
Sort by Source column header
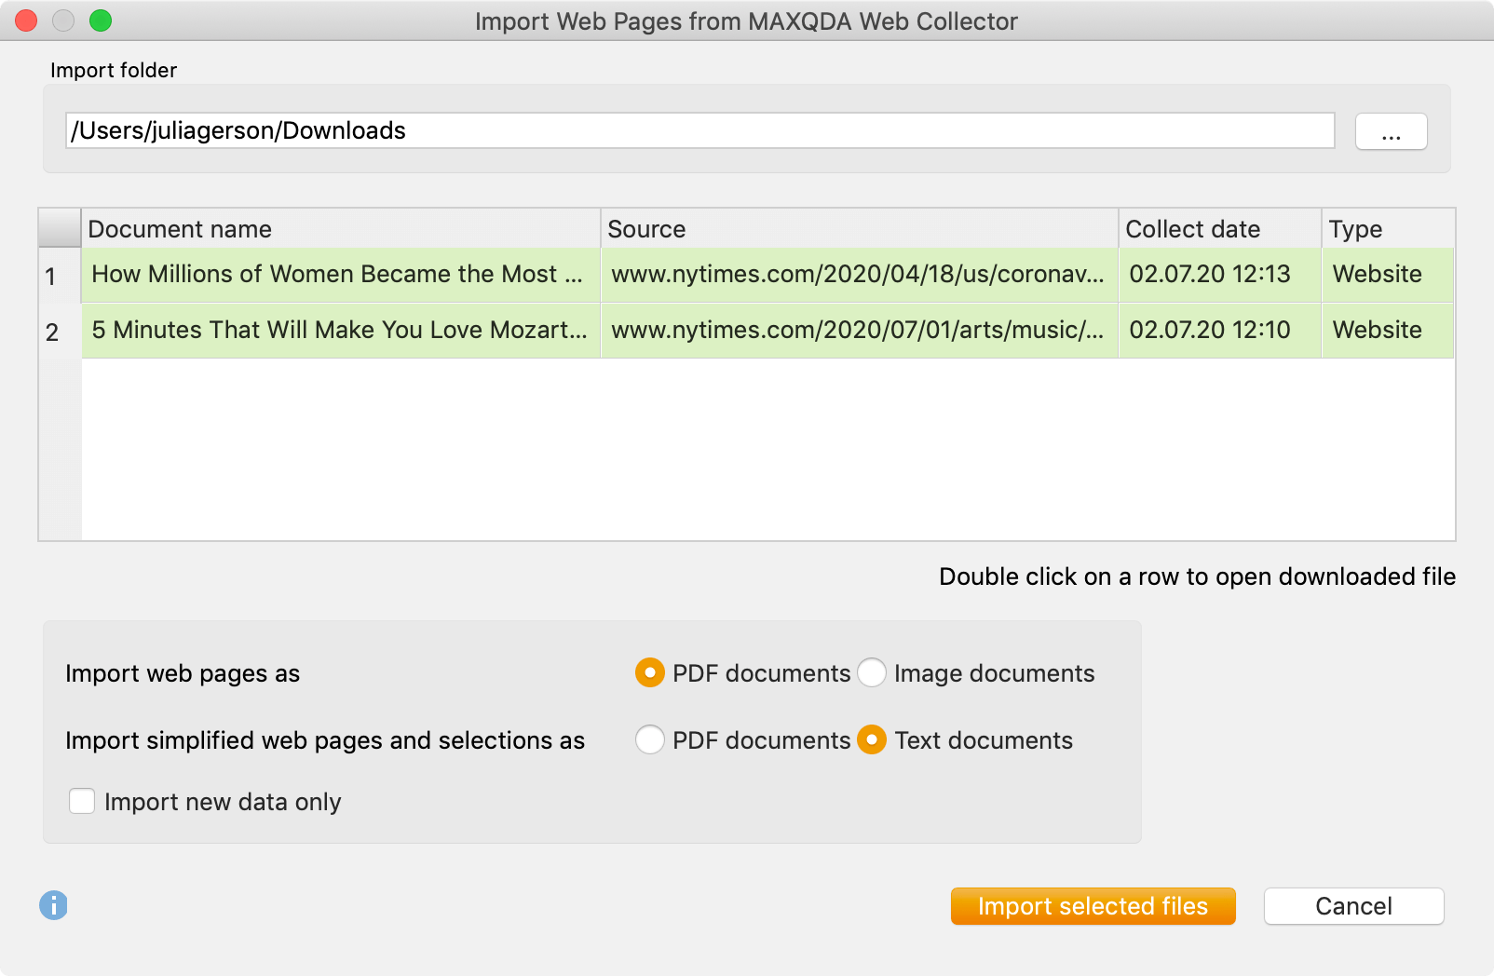point(860,229)
